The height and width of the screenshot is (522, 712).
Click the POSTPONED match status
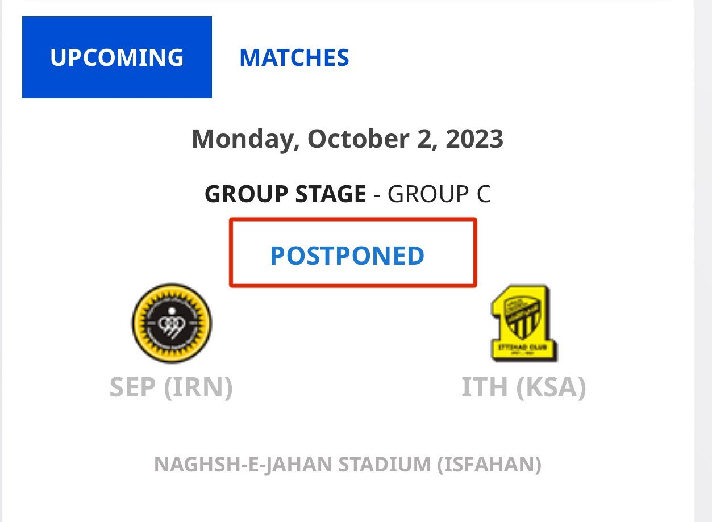[347, 256]
